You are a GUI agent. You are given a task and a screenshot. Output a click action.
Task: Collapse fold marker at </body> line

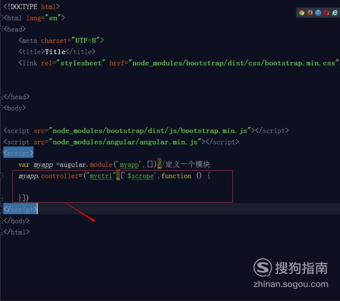[x=1, y=220]
